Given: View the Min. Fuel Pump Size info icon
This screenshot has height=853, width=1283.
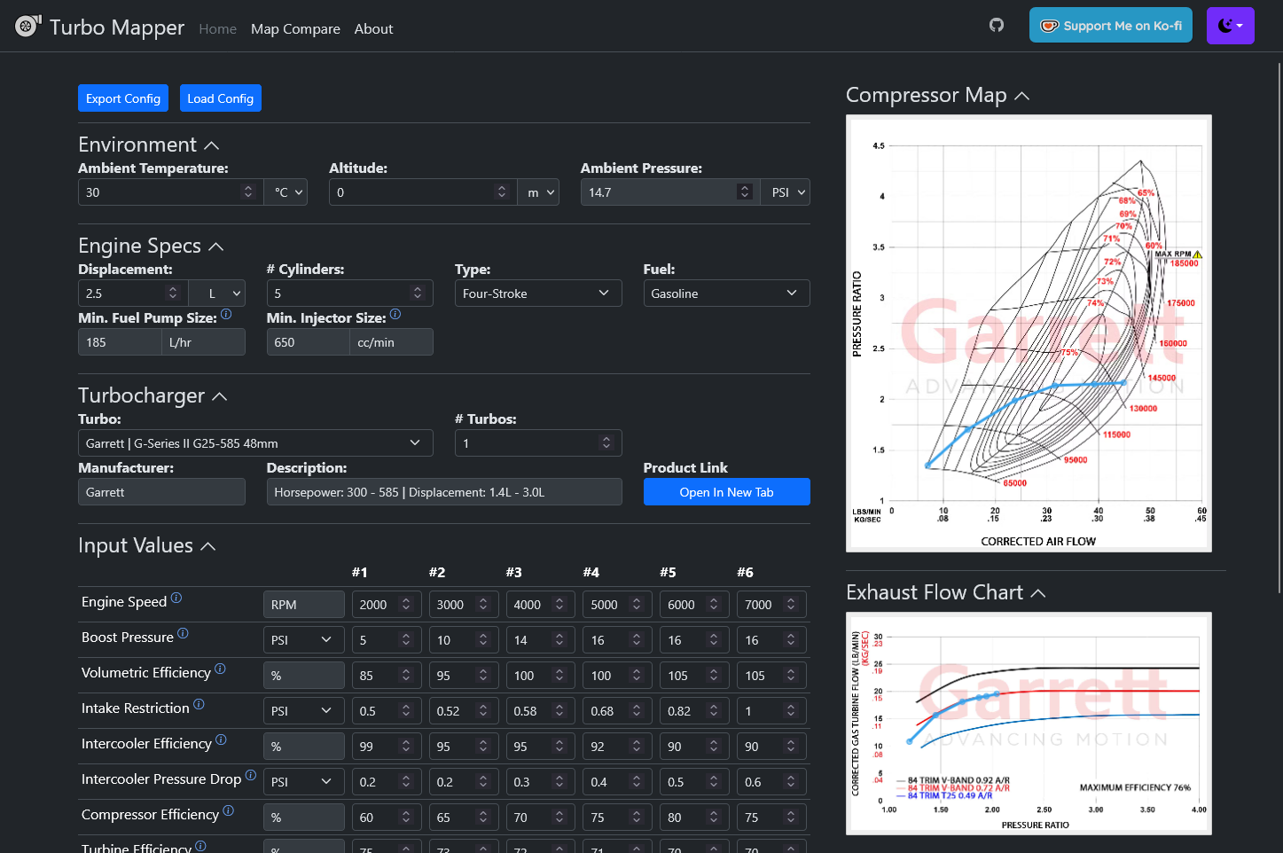Looking at the screenshot, I should (227, 314).
